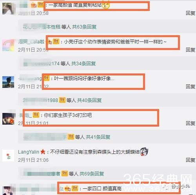Click the doge emoji after 复制粘贴
Screen dimensions: 196x195
[105, 5]
